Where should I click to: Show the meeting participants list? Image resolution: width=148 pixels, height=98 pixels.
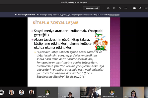tap(108, 8)
